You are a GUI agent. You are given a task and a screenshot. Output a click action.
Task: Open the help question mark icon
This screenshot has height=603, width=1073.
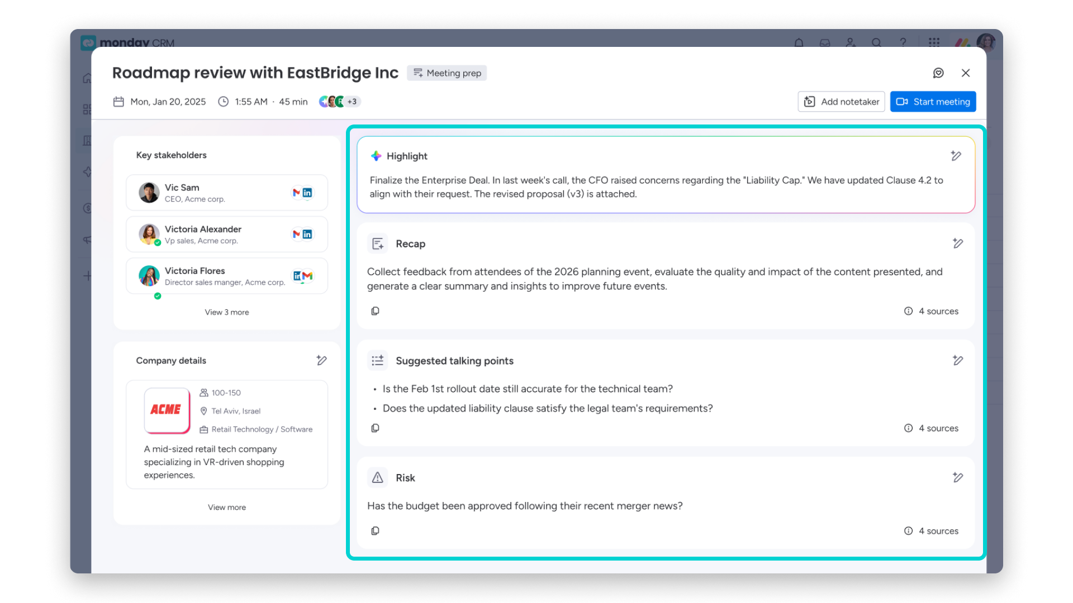click(903, 42)
